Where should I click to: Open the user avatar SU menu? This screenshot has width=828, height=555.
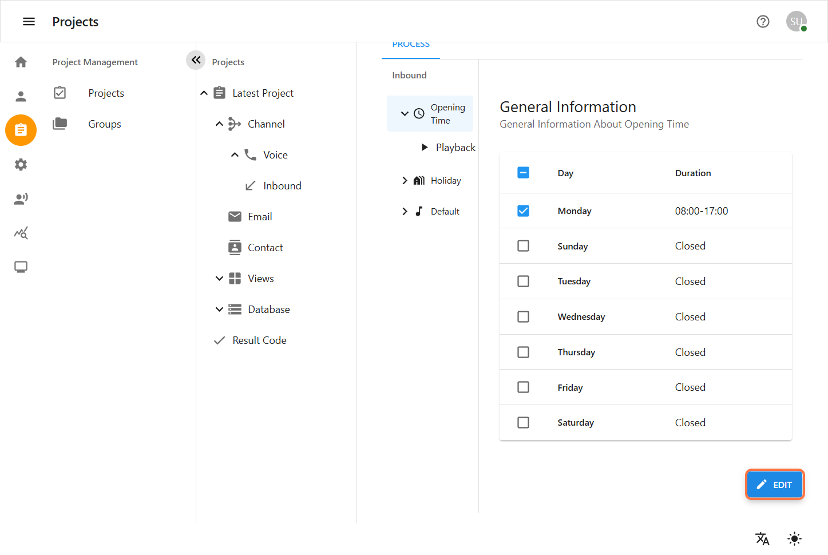point(796,22)
